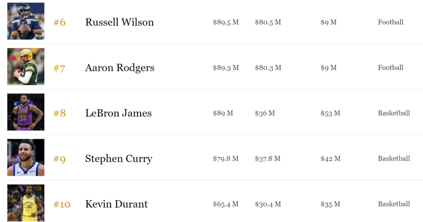
Task: Select Basketball label in Kevin Durant's row
Action: (x=394, y=204)
